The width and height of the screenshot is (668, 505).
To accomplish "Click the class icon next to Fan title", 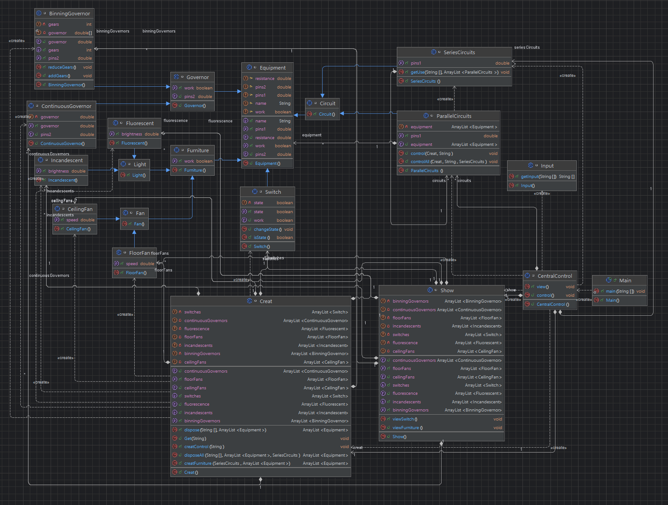I will pos(126,213).
